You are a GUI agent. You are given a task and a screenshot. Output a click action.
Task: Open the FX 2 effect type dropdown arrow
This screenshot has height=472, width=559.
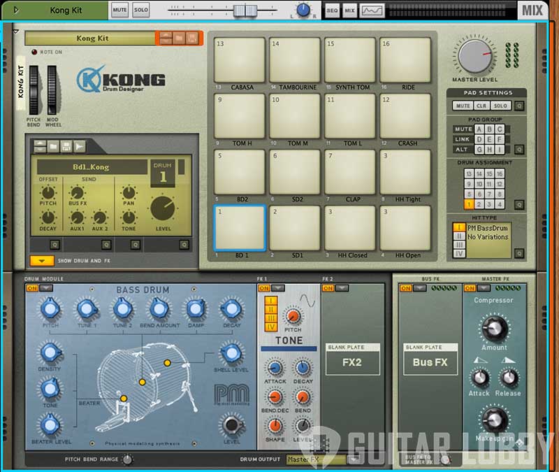pyautogui.click(x=342, y=288)
